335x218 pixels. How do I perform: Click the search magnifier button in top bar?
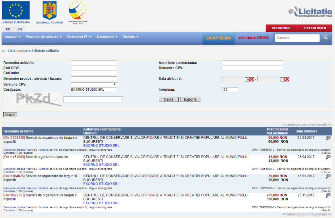[x=326, y=38]
